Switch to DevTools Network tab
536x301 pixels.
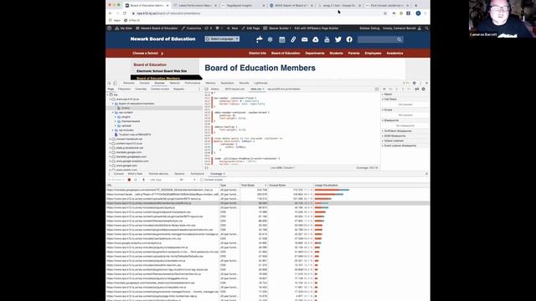click(174, 83)
